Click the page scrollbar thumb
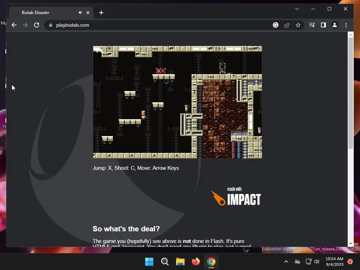Viewport: 360px width, 270px height. (x=351, y=93)
